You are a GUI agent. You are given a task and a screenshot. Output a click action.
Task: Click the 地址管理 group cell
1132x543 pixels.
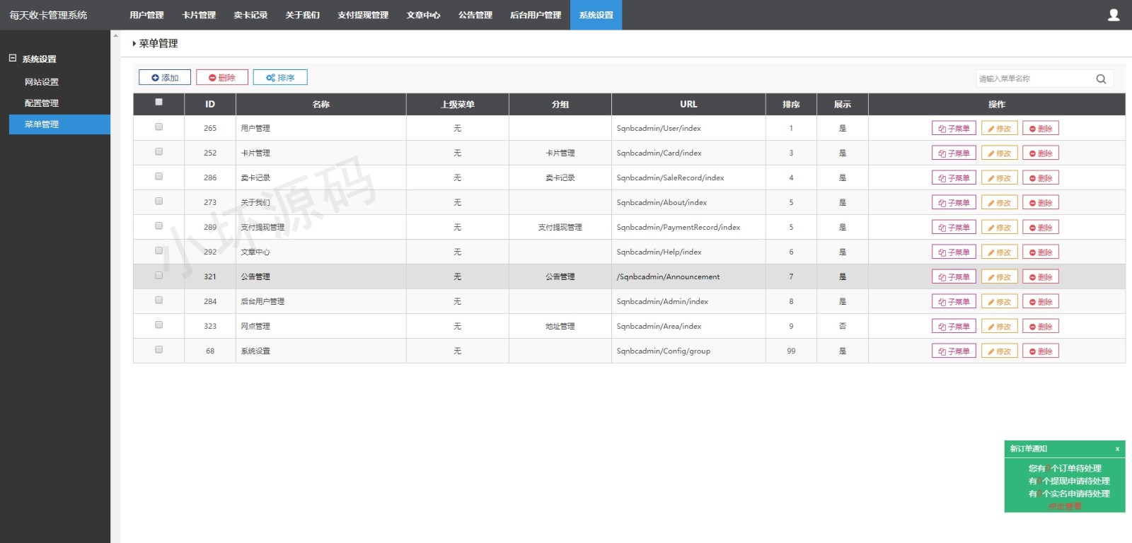click(560, 326)
